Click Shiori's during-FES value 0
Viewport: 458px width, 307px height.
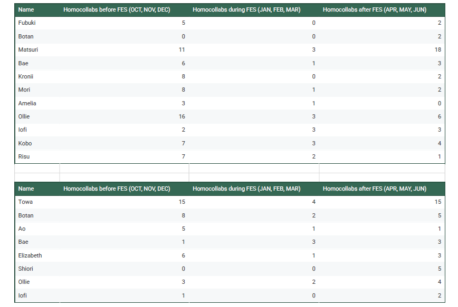[x=314, y=269]
